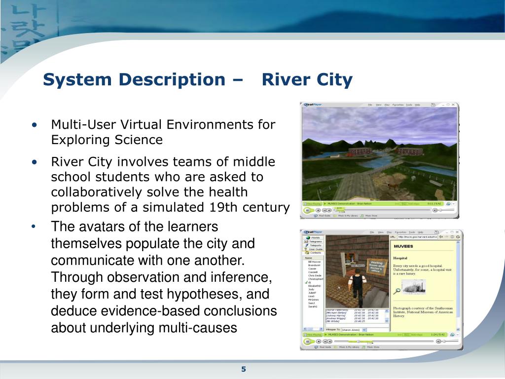Click Previous track in the Hospital player window
This screenshot has width=505, height=379.
(x=325, y=341)
